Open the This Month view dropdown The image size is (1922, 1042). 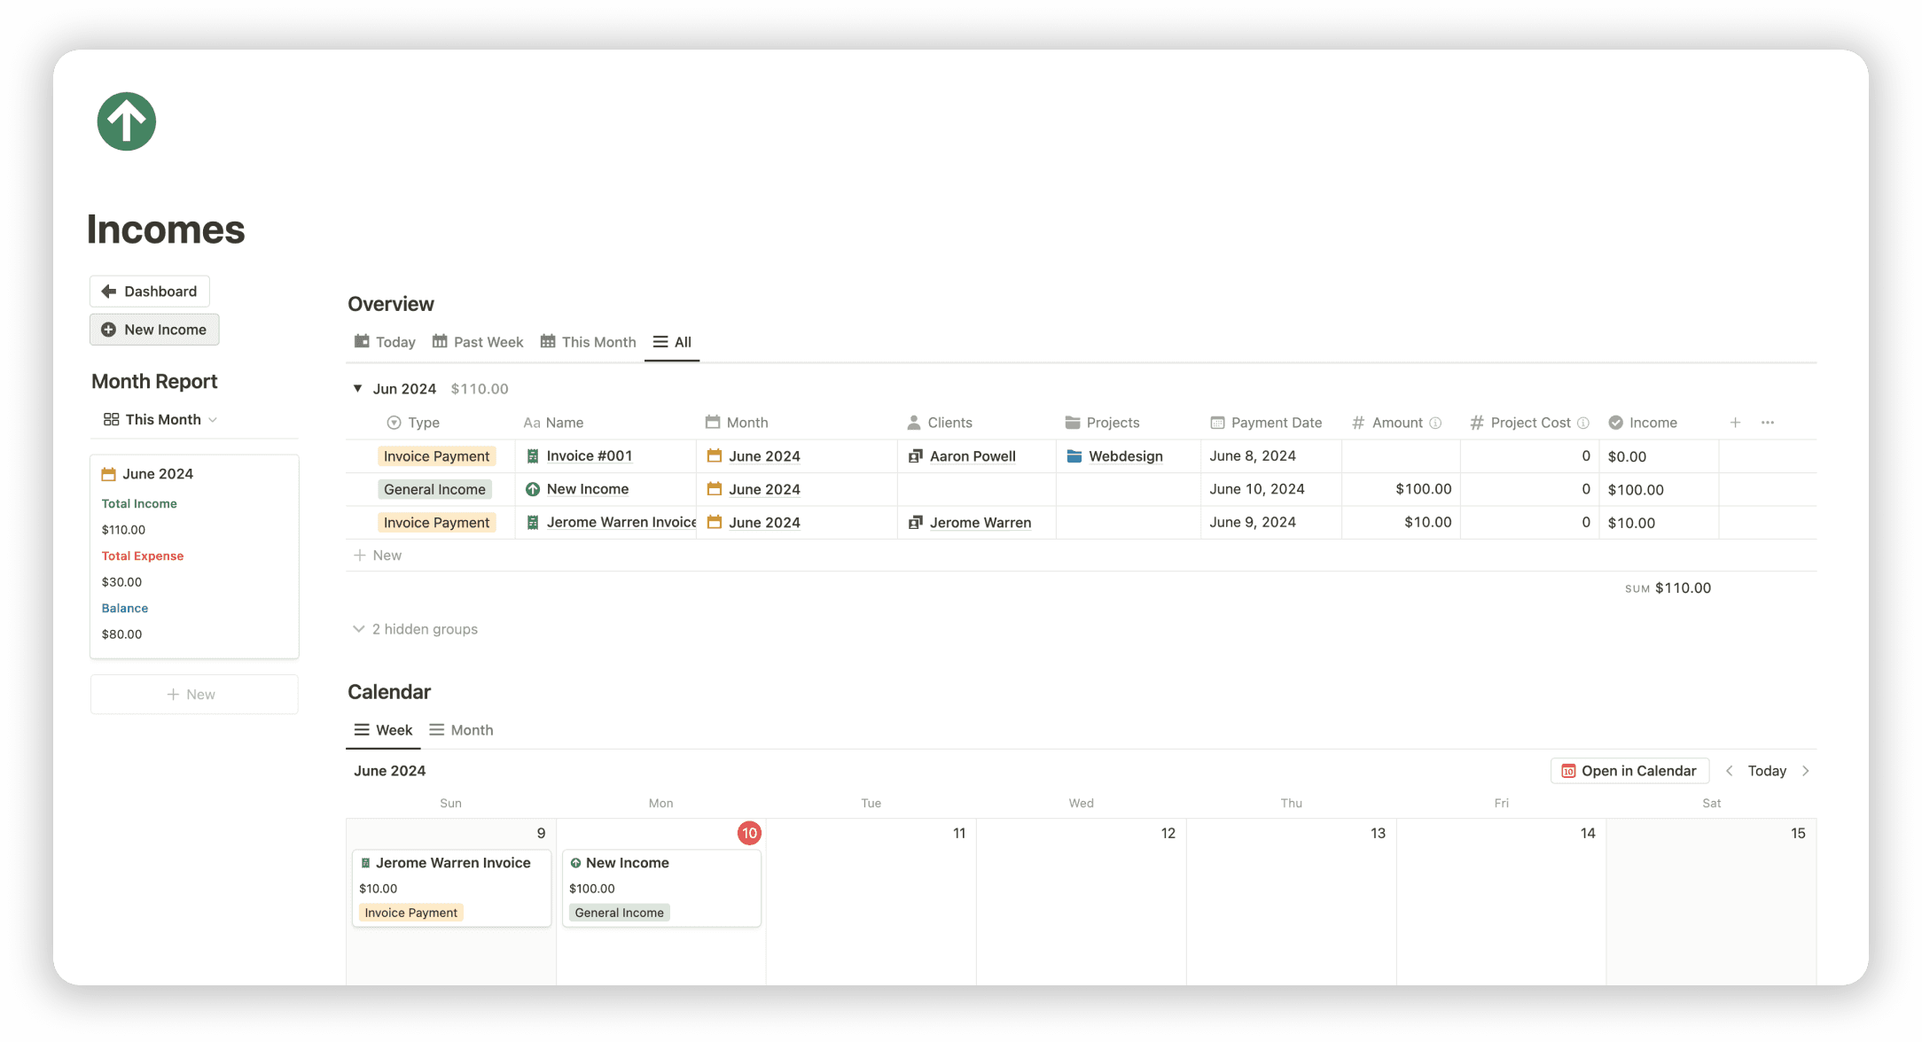coord(161,419)
